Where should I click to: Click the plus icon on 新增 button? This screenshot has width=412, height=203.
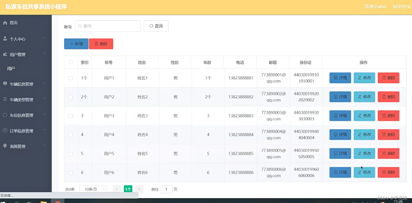(x=72, y=44)
